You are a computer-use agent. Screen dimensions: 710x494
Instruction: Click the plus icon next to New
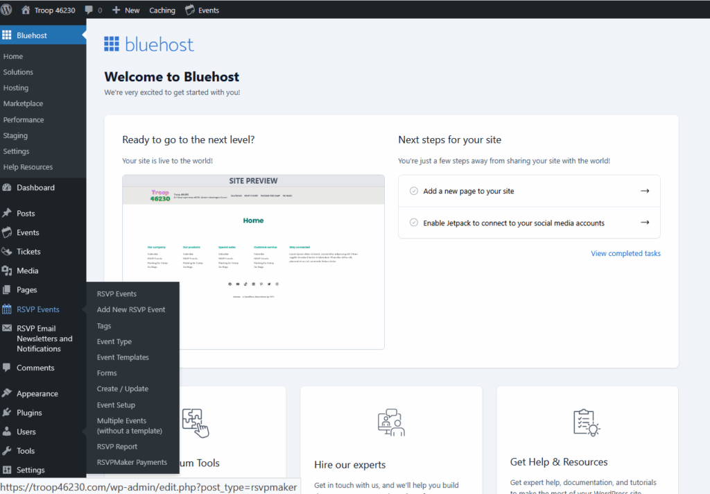click(116, 10)
